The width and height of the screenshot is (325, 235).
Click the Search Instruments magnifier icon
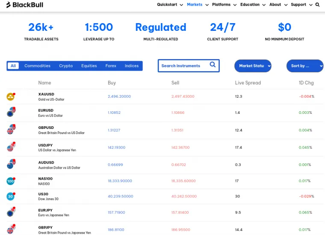(213, 65)
